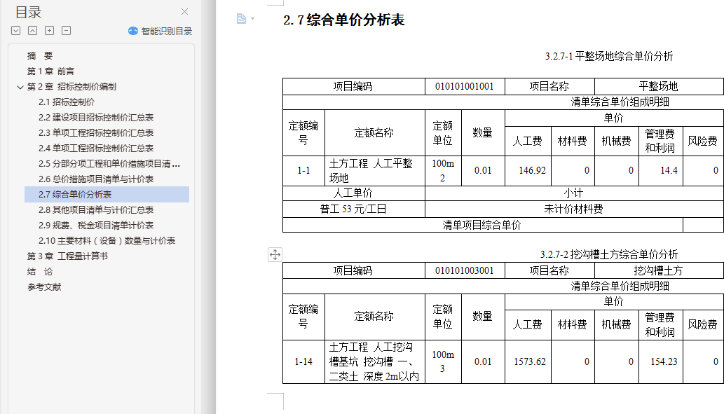
Task: Collapse the 第2章 招标控制价编制 tree node
Action: [20, 87]
